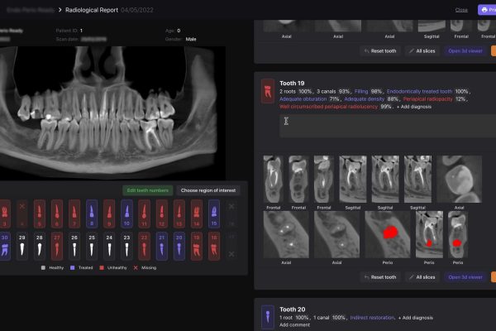Select tooth 14 in the chart

coord(197,213)
